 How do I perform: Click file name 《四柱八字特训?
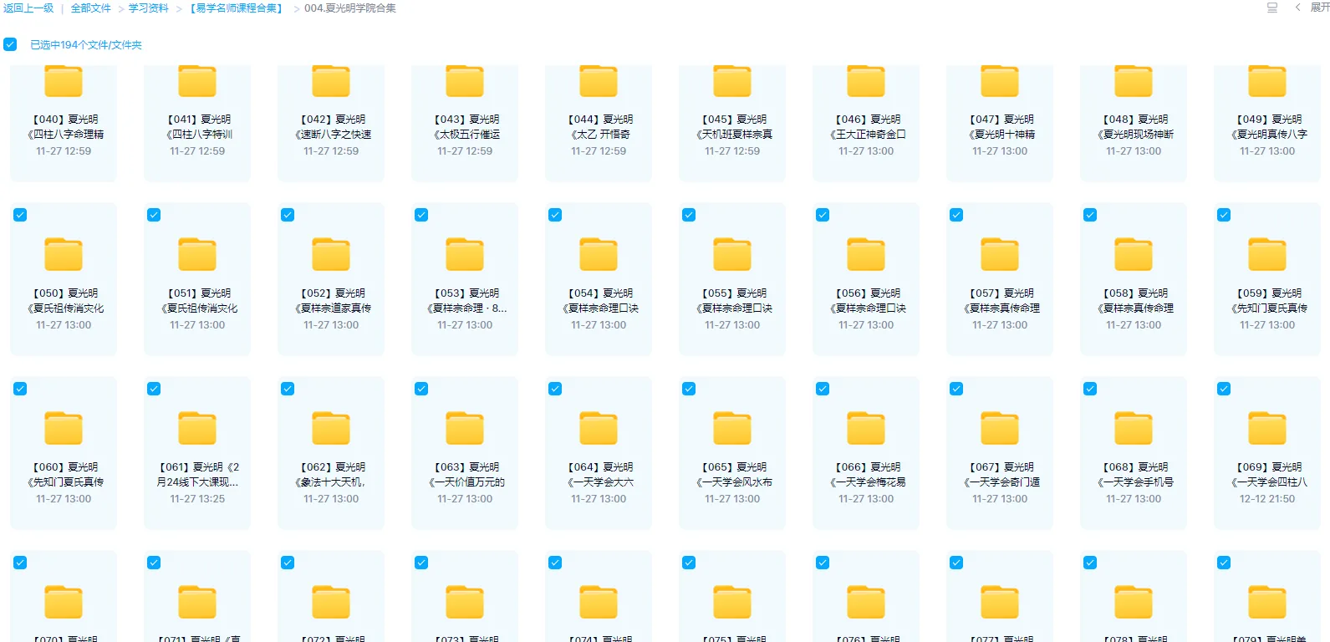tap(199, 135)
